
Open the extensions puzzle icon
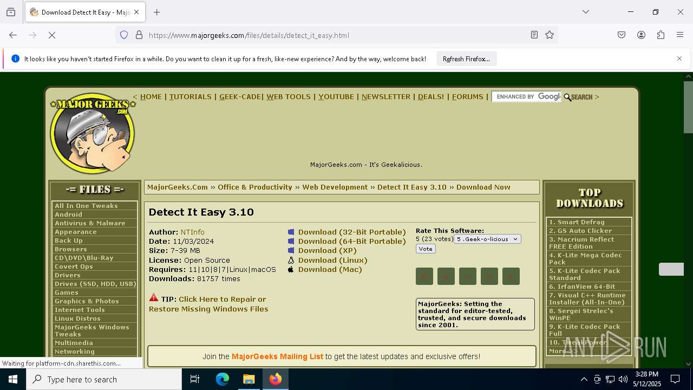661,35
